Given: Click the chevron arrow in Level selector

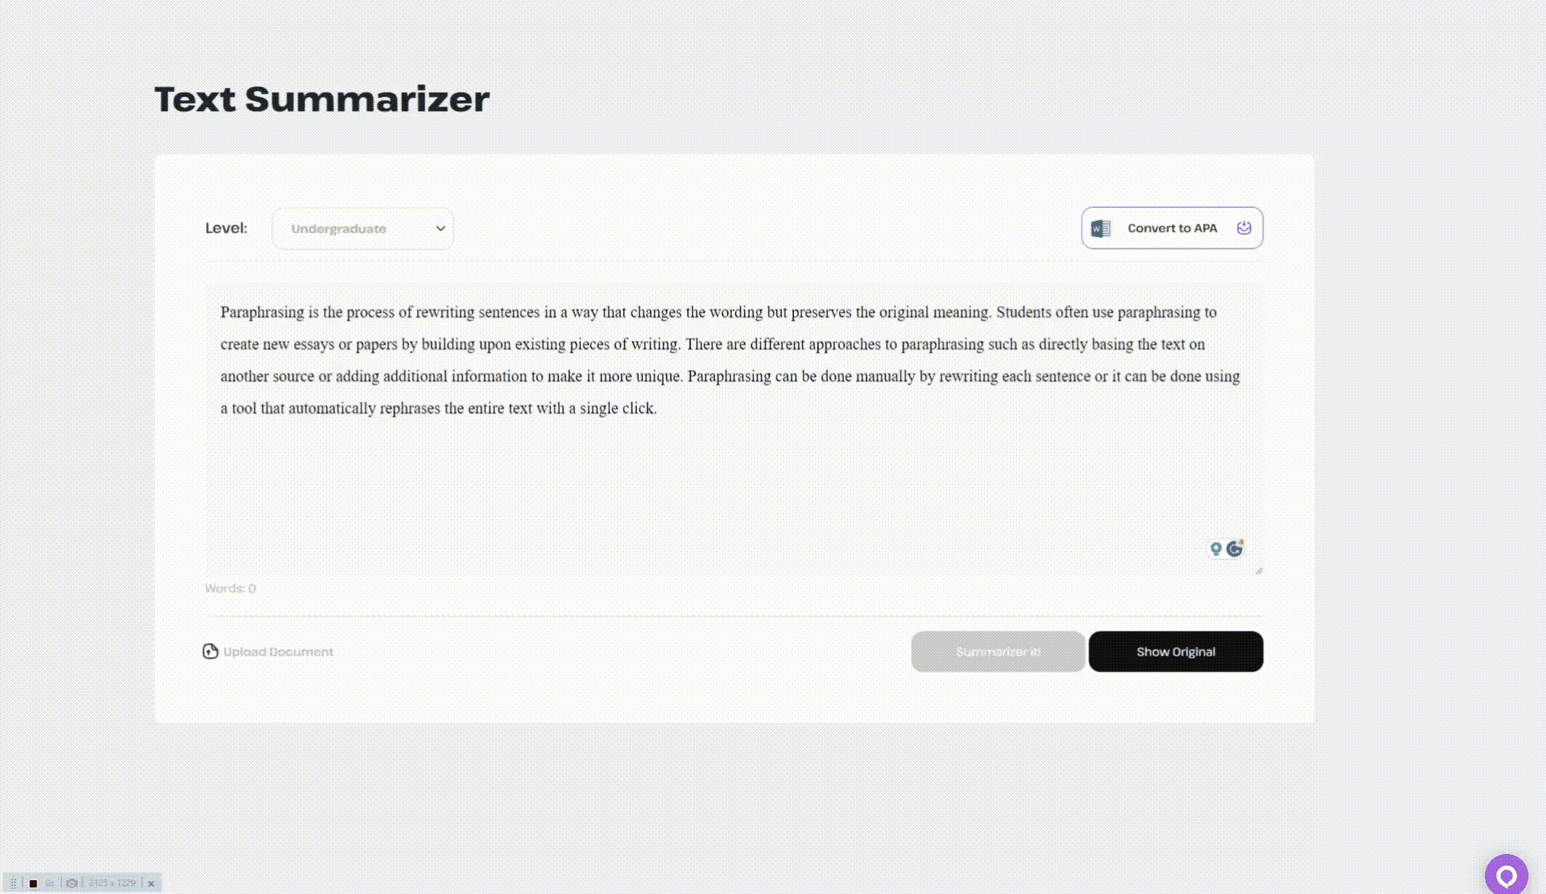Looking at the screenshot, I should tap(440, 229).
